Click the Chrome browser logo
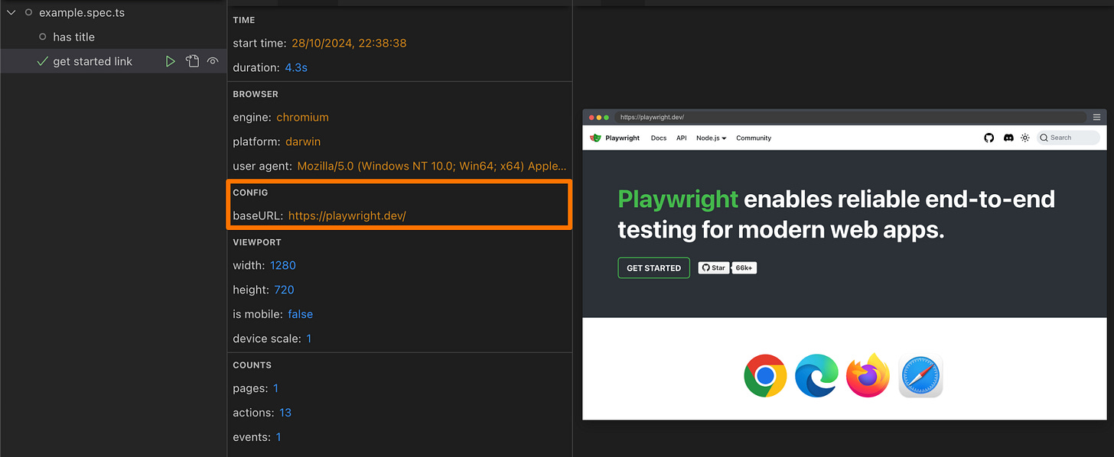Screen dimensions: 1114x457 pyautogui.click(x=765, y=376)
